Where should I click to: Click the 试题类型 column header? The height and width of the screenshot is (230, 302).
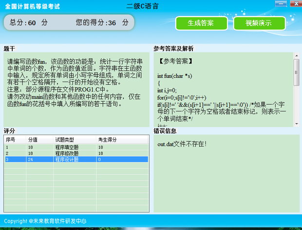pyautogui.click(x=75, y=140)
